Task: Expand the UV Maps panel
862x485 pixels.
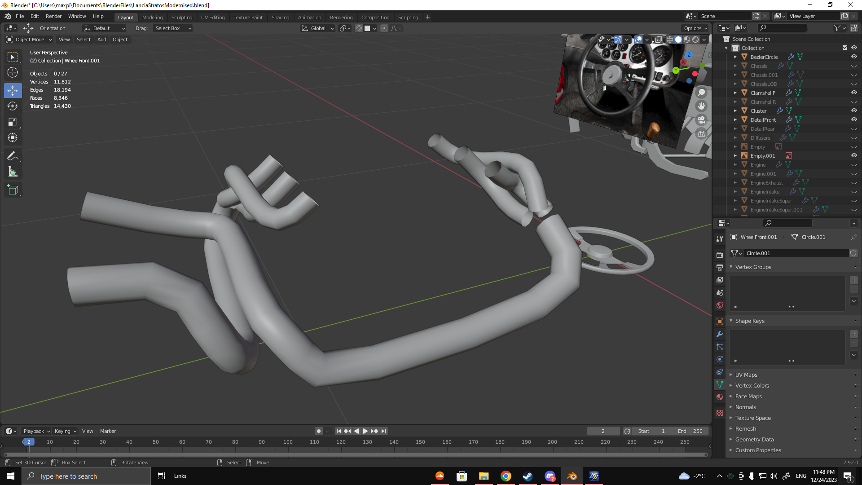Action: point(746,375)
